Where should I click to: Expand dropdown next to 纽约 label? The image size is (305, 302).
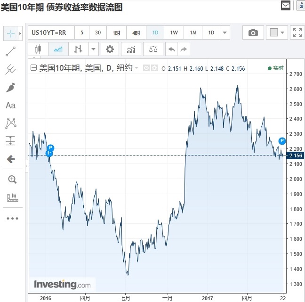tap(136, 68)
